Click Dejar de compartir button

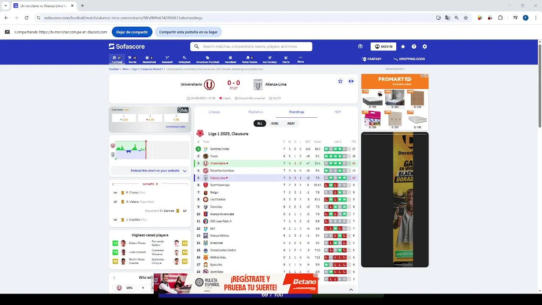pos(132,32)
